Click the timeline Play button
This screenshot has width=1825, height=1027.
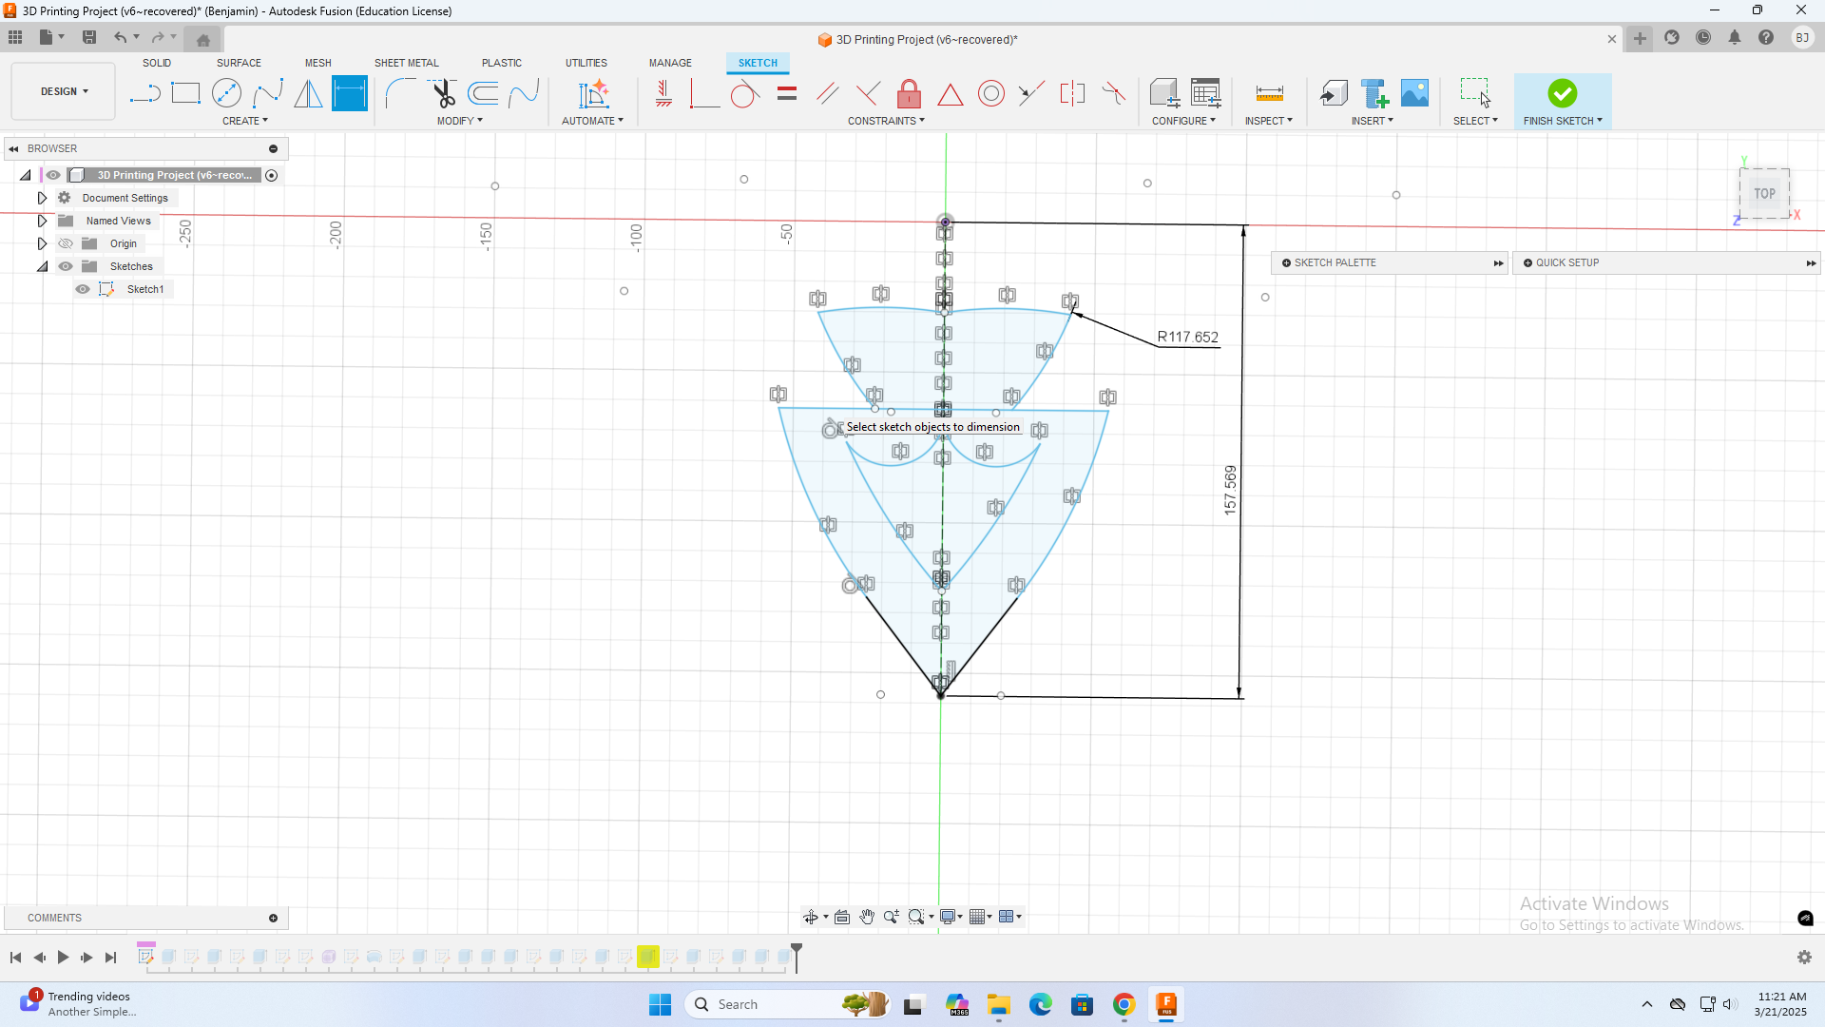point(63,958)
